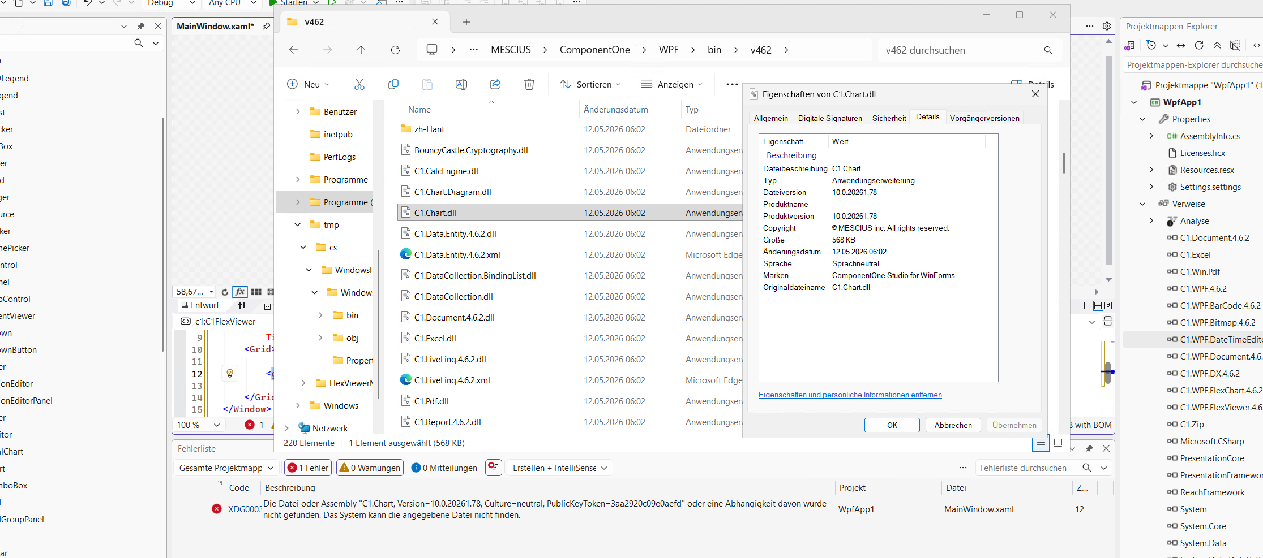This screenshot has width=1263, height=558.
Task: Click the Share icon in the Explorer toolbar
Action: [495, 84]
